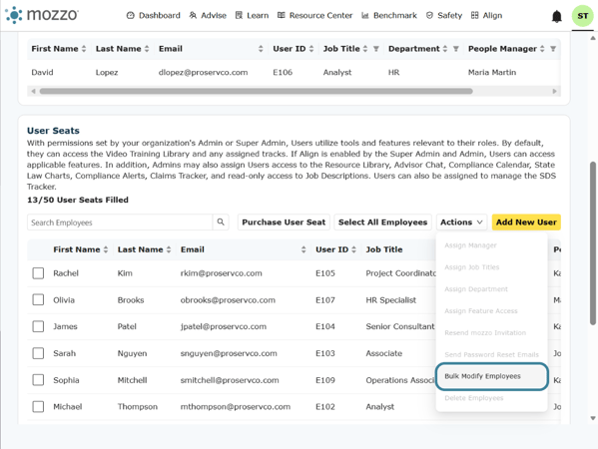
Task: Click the Add New User button
Action: (x=526, y=223)
